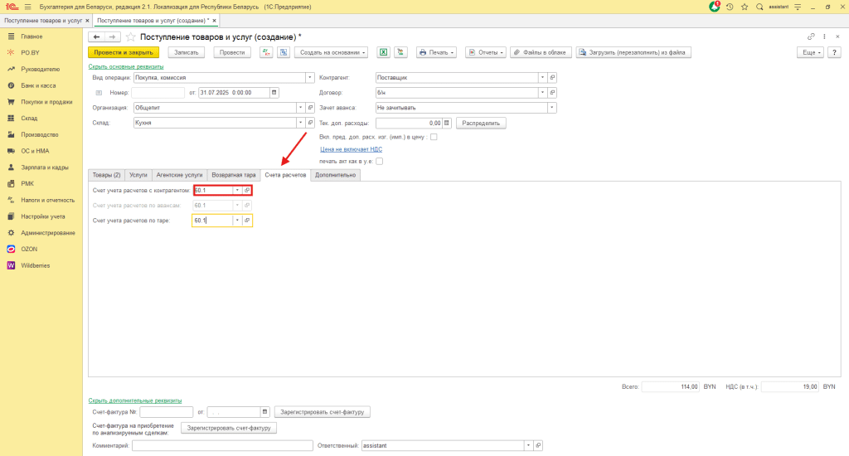Click the search magnifier icon

tap(759, 7)
